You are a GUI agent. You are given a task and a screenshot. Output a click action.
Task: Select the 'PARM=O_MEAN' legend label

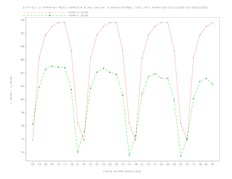click(78, 12)
